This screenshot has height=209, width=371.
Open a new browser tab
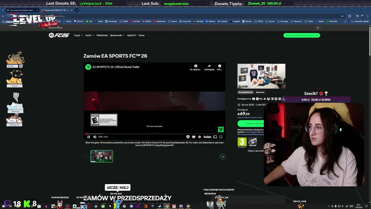coord(77,10)
